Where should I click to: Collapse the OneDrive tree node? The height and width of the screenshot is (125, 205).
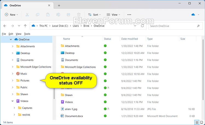[11, 39]
